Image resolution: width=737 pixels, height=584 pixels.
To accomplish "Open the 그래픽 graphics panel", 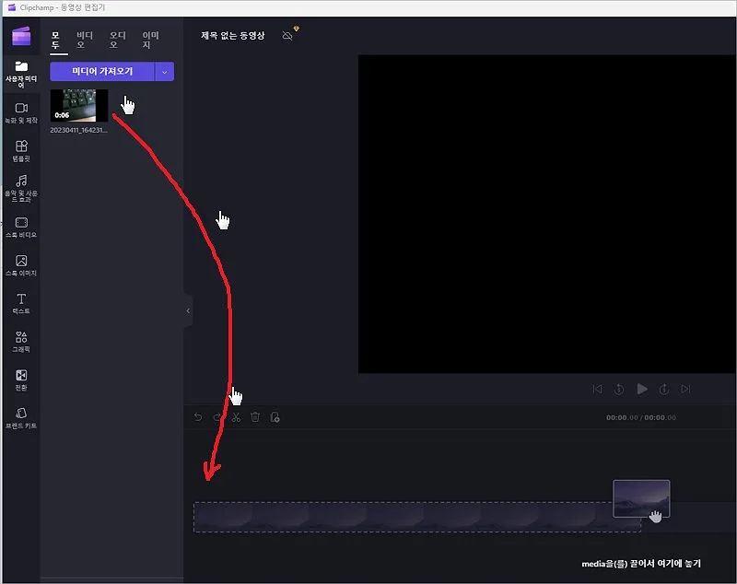I will [x=21, y=342].
